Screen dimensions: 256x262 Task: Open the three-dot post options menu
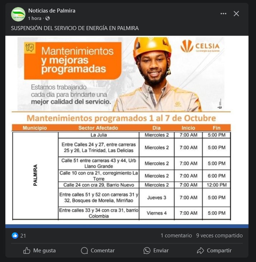click(223, 14)
